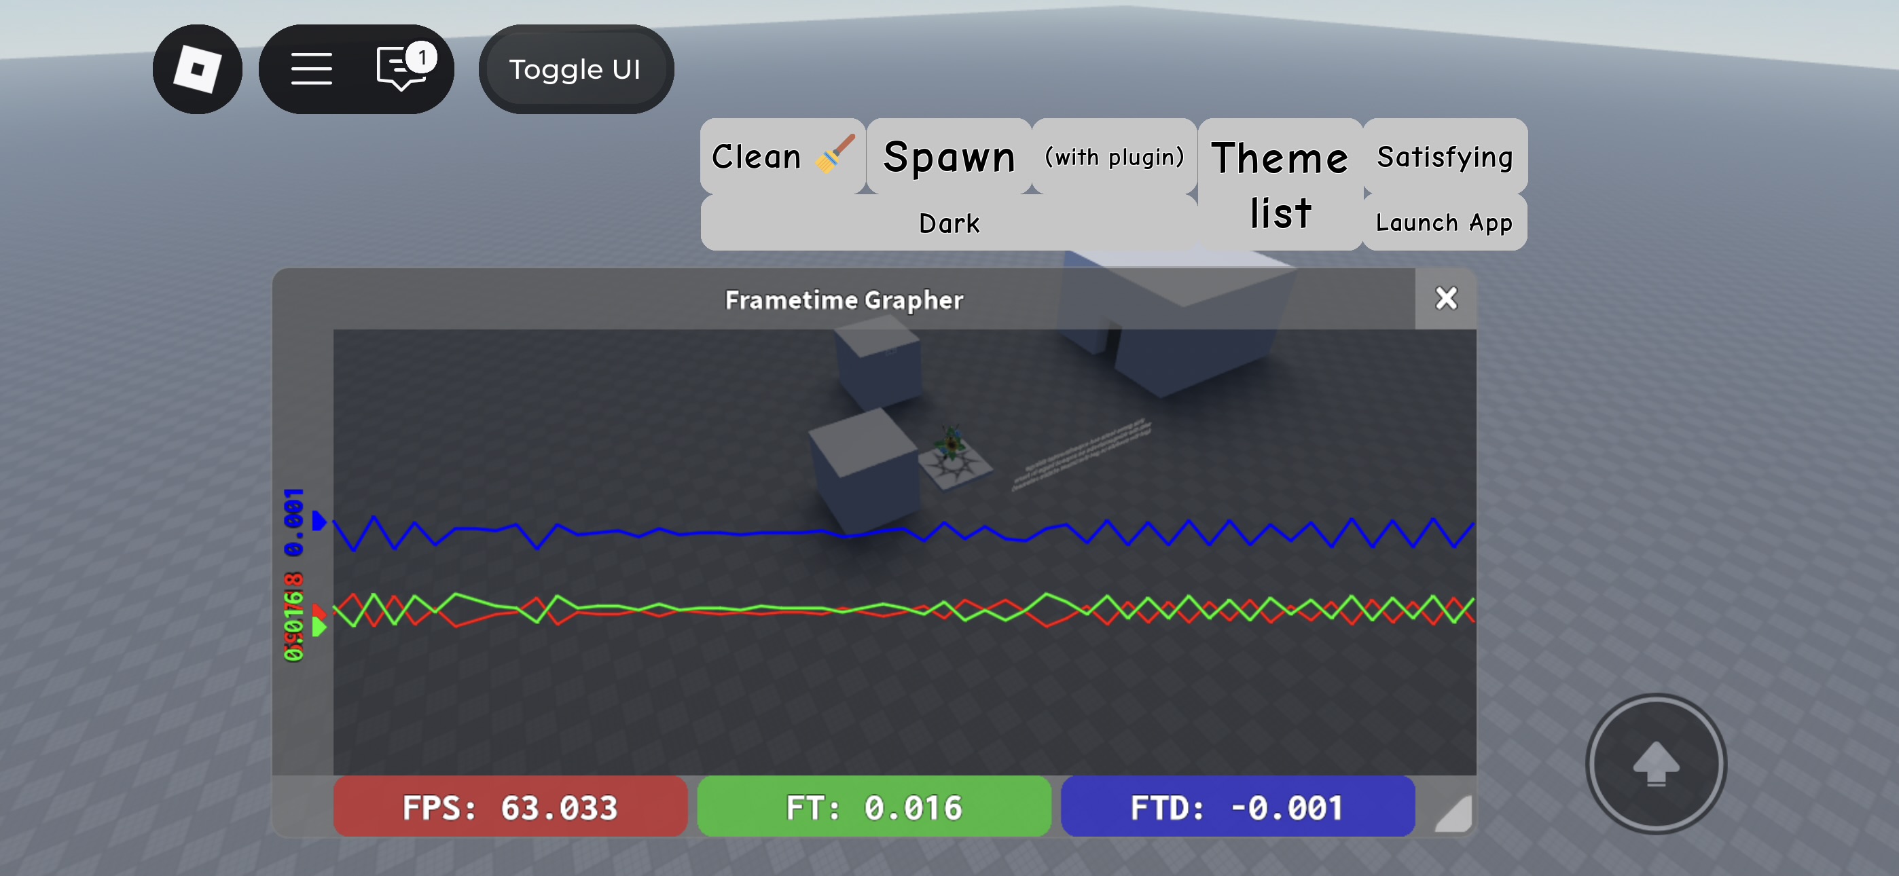This screenshot has height=876, width=1899.
Task: Close the Frametime Grapher window
Action: pyautogui.click(x=1445, y=299)
